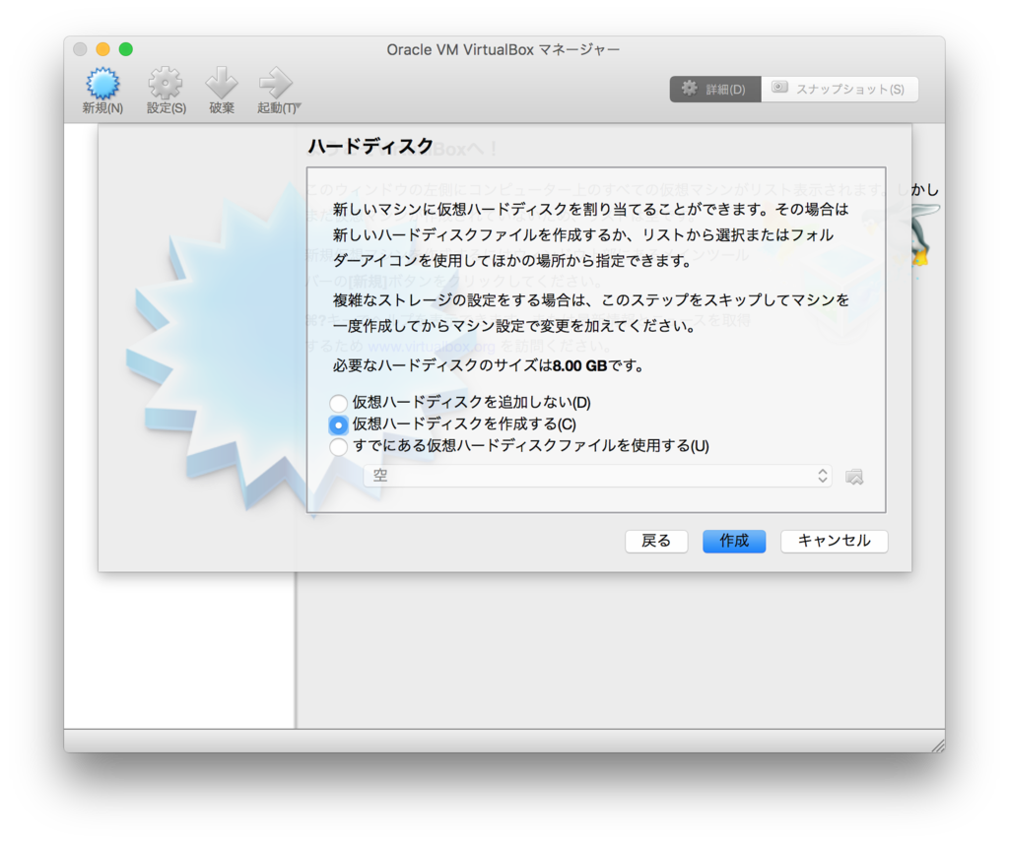
Task: Cancel the dialog with キャンセル
Action: [834, 541]
